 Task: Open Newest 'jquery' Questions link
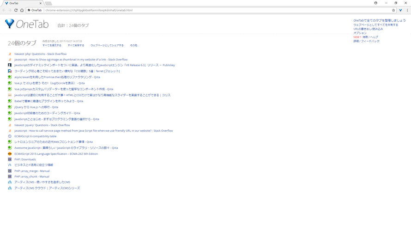tap(42, 125)
